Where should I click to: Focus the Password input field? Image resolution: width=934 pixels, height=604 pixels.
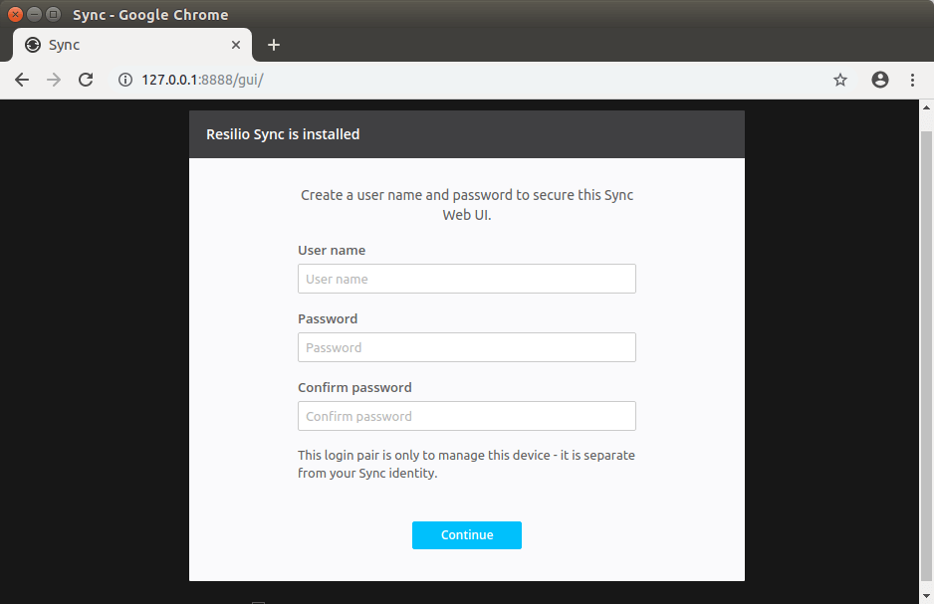[x=466, y=347]
